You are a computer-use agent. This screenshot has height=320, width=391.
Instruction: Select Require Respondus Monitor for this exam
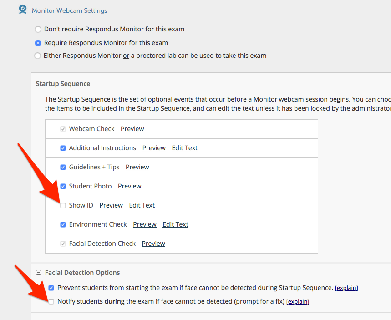pyautogui.click(x=38, y=43)
